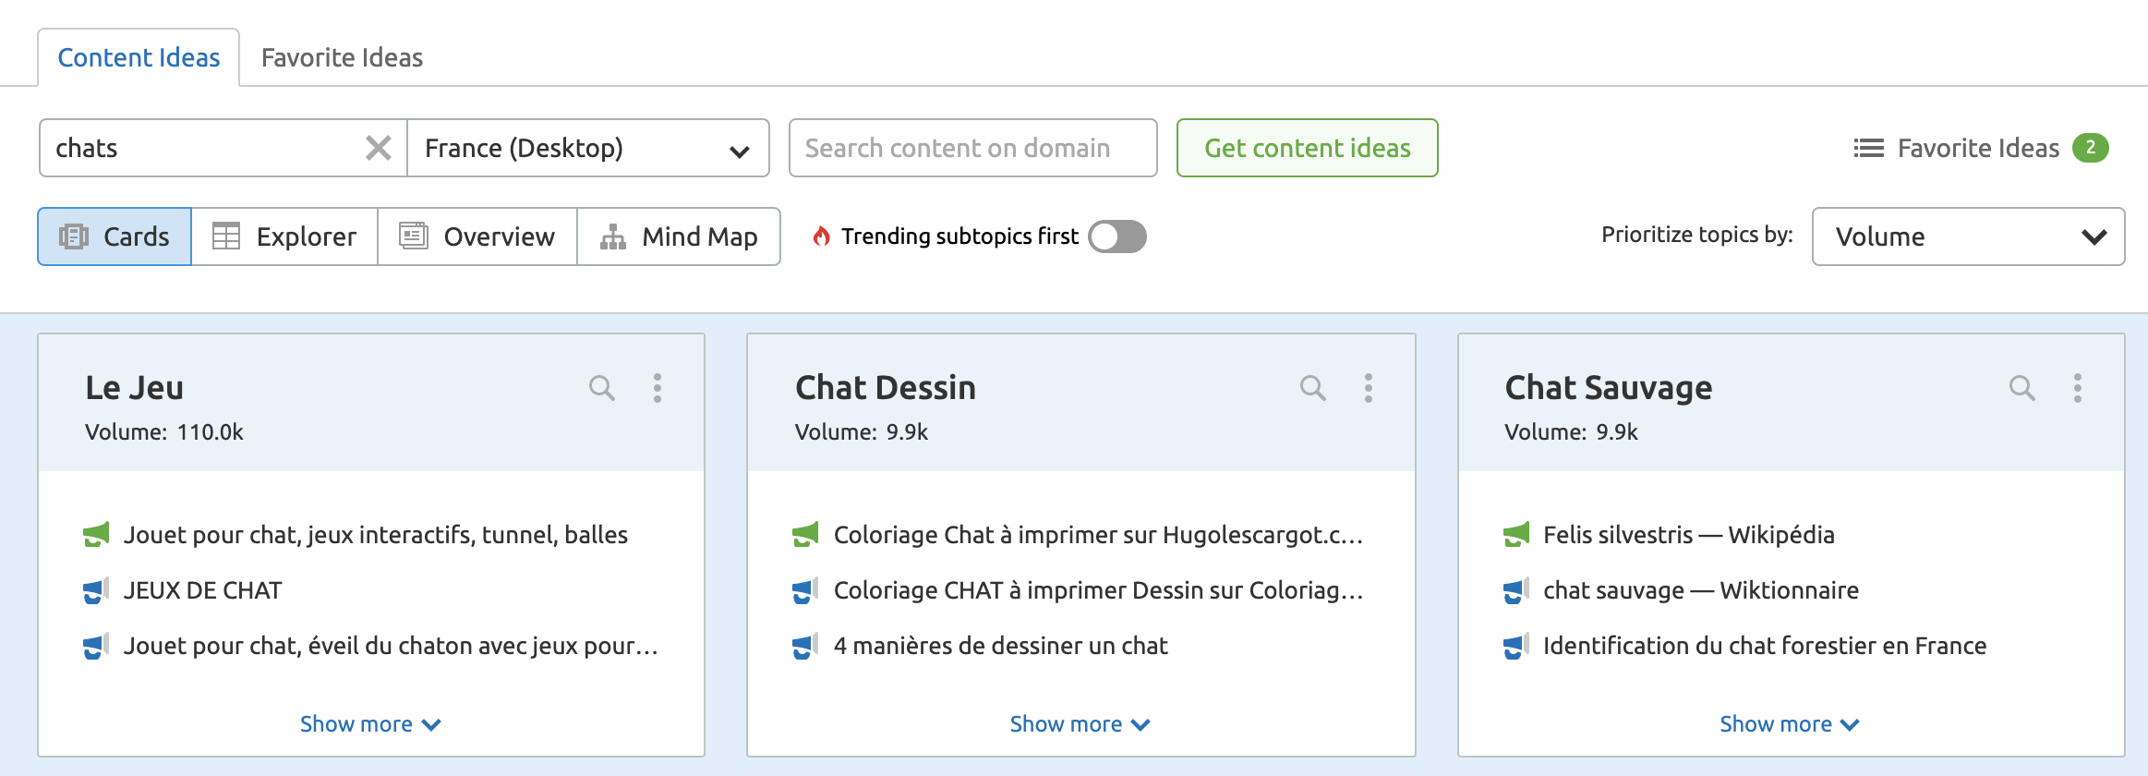The width and height of the screenshot is (2148, 776).
Task: Click the Search content on domain field
Action: pos(972,148)
